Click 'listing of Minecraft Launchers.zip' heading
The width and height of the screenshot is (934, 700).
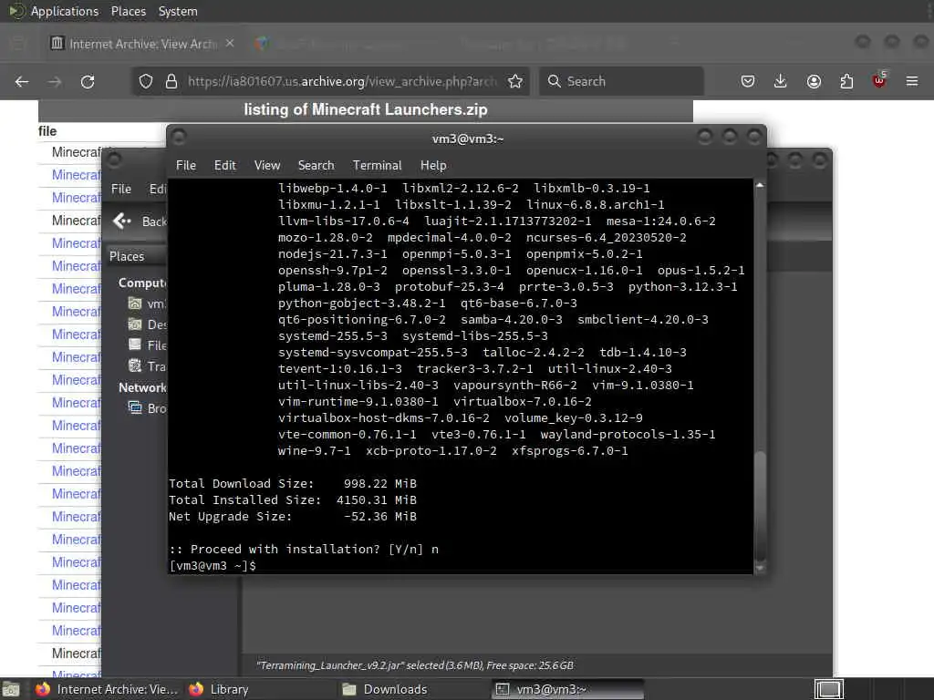click(x=365, y=109)
